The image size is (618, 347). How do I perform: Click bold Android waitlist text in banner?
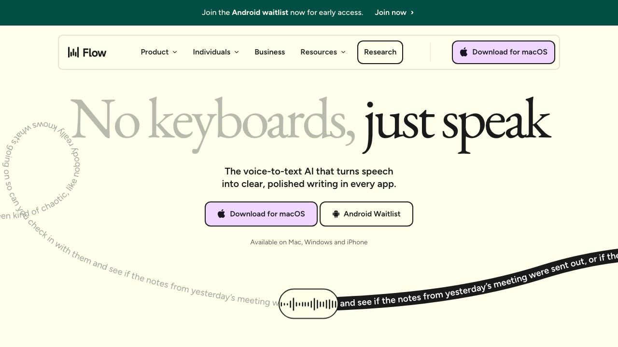[260, 13]
